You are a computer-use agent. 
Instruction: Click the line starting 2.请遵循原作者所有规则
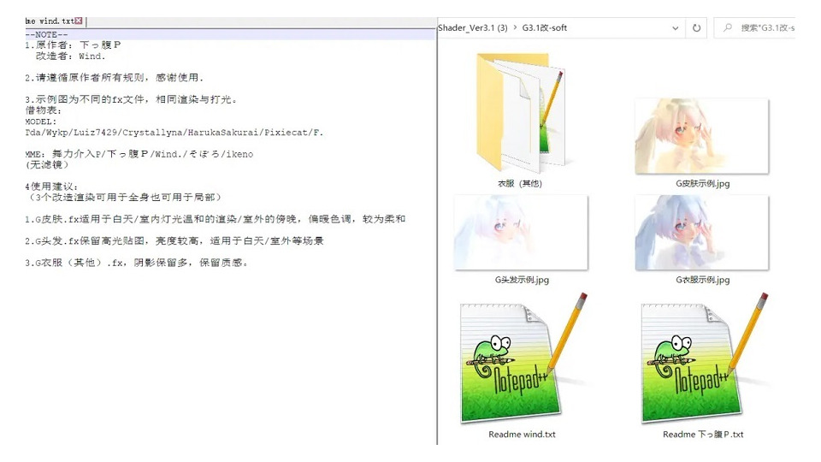click(114, 78)
